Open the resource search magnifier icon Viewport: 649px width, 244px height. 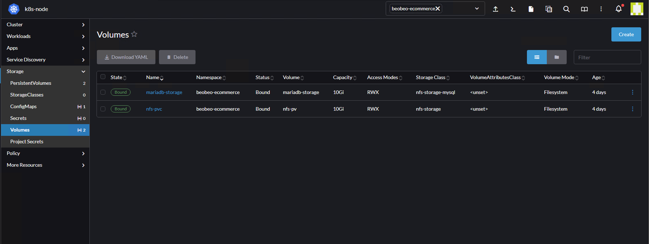pos(566,9)
